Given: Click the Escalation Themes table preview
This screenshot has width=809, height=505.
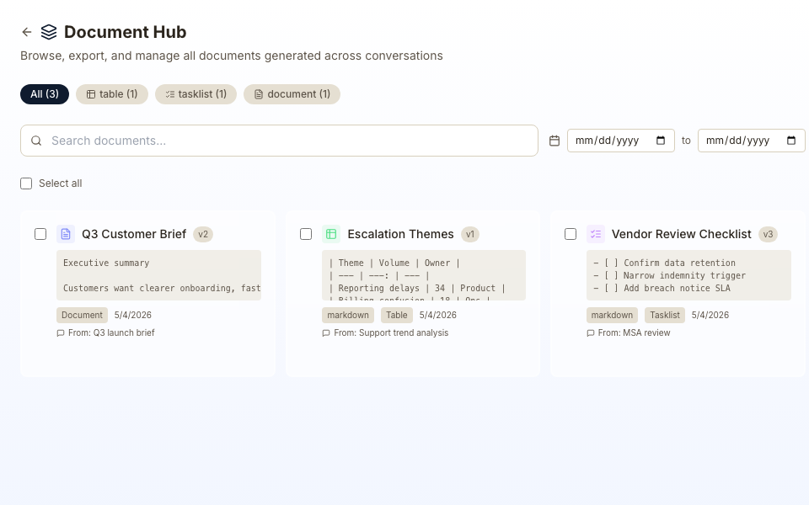Looking at the screenshot, I should (424, 275).
